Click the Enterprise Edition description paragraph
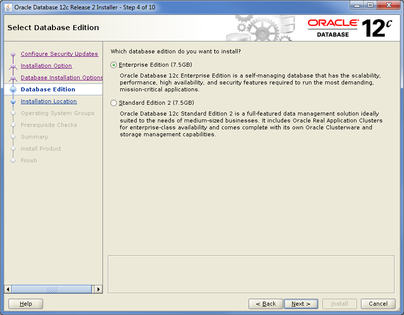Screen dimensions: 404x315 (x=250, y=82)
